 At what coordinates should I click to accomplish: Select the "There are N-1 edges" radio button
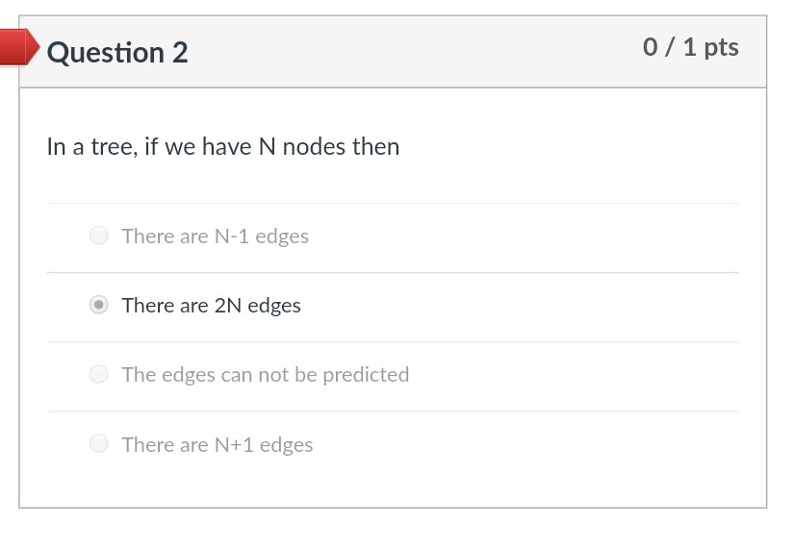tap(98, 236)
